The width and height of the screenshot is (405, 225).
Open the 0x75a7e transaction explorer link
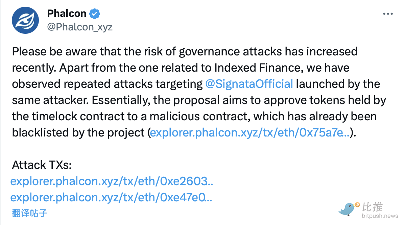point(250,132)
